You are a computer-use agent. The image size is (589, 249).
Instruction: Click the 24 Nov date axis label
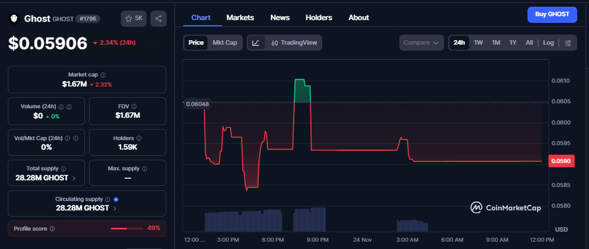[x=362, y=240]
